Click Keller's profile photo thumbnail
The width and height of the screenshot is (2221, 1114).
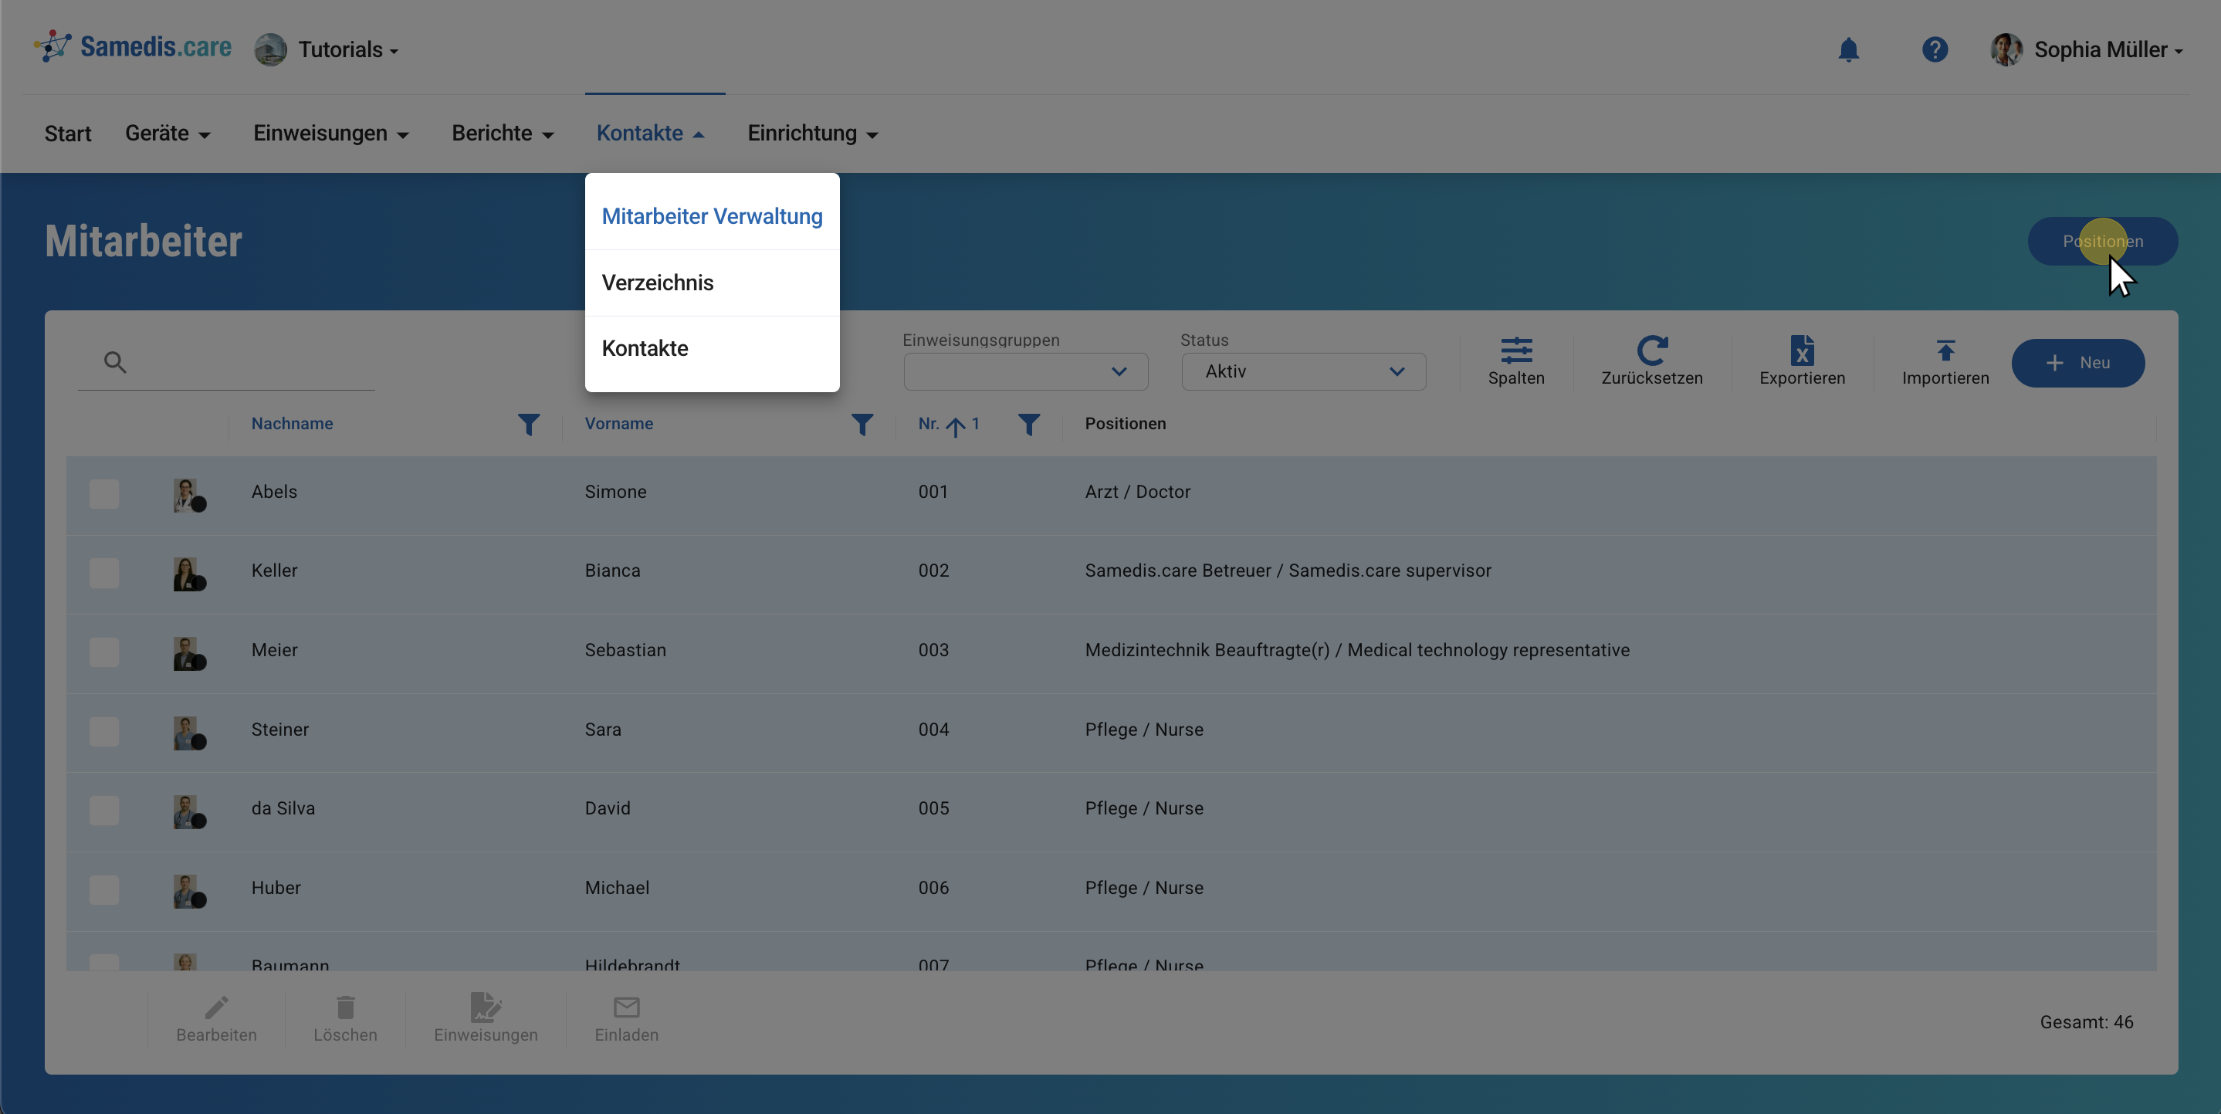point(186,574)
